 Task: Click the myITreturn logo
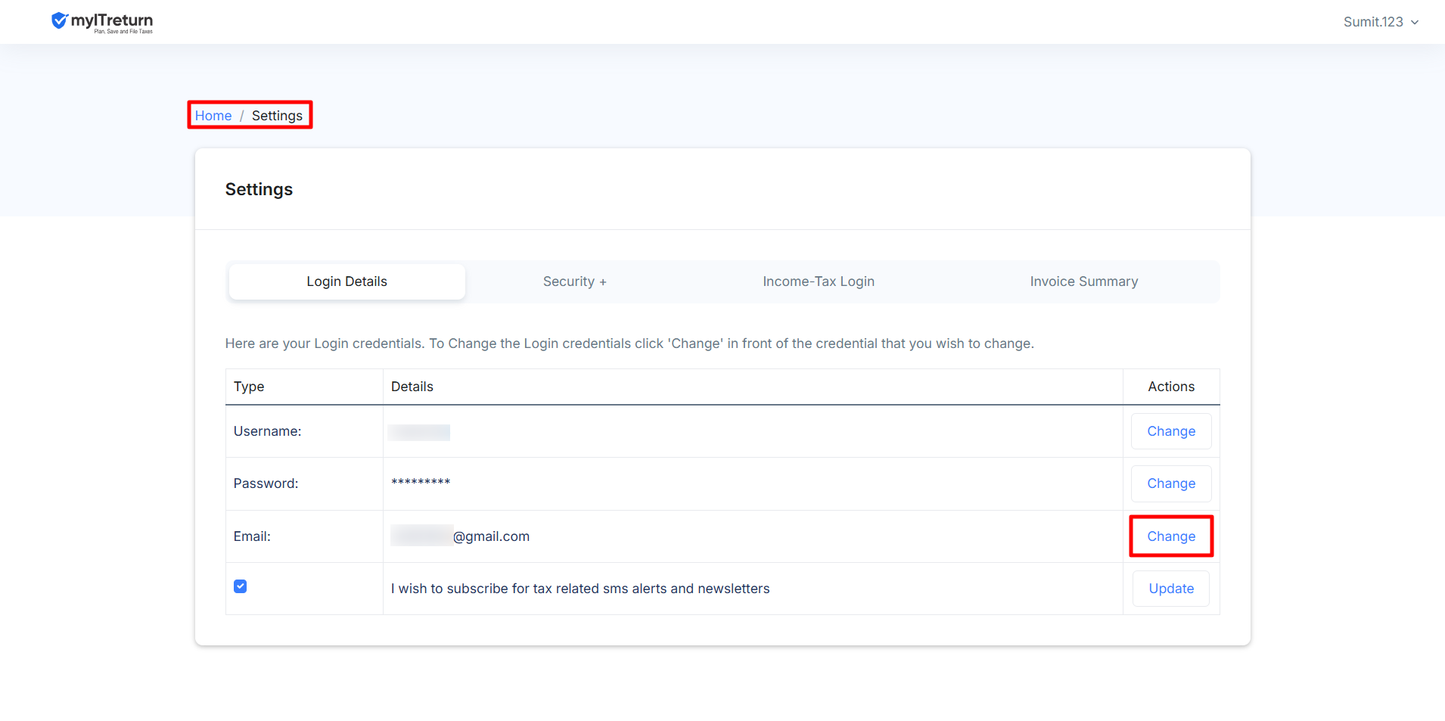coord(102,22)
